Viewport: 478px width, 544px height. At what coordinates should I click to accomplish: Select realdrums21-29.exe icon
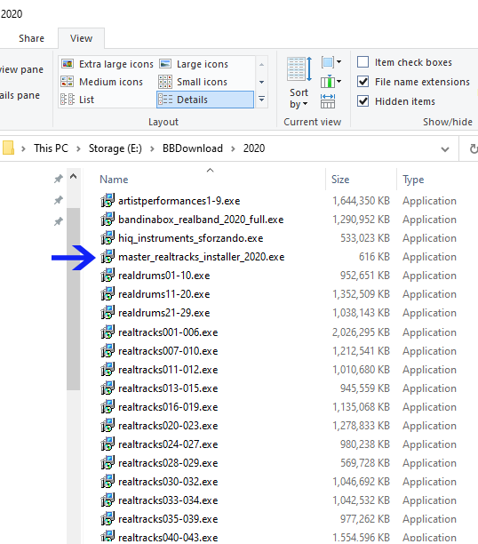coord(108,312)
